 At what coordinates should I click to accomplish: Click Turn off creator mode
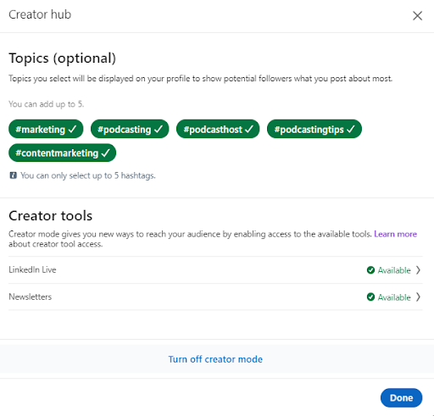[x=215, y=359]
